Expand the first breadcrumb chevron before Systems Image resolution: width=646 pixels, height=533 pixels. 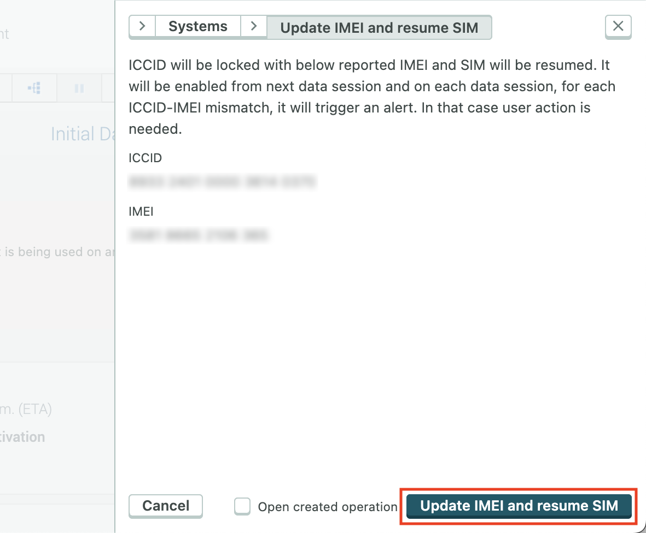click(x=142, y=26)
